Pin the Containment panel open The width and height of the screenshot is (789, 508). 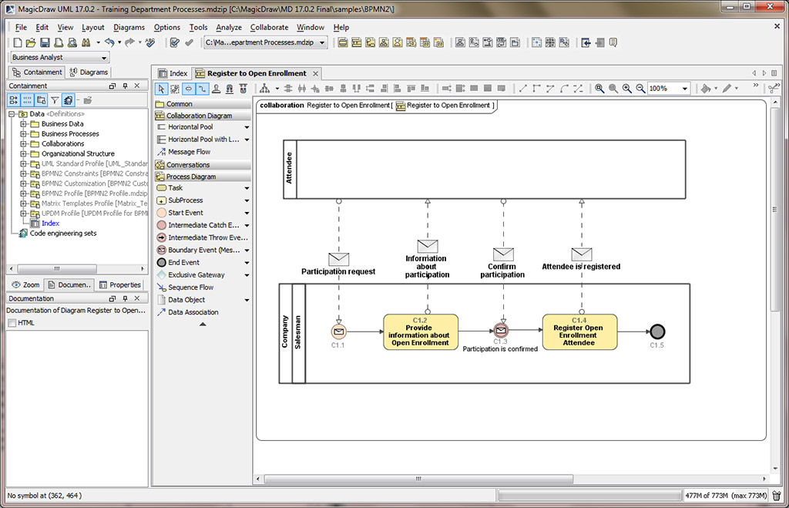pyautogui.click(x=125, y=86)
